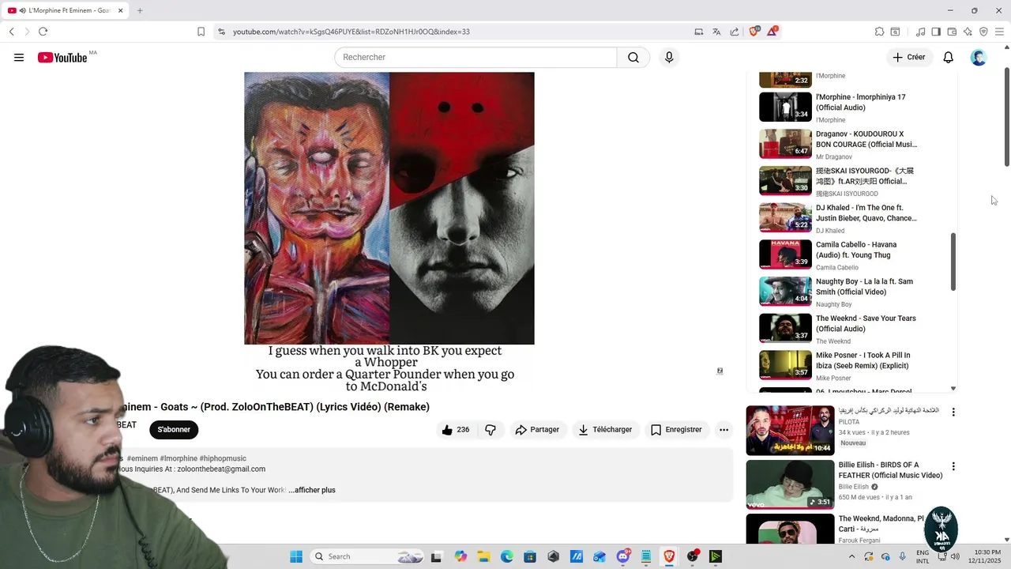Screen dimensions: 1011x569
Task: Click the Windows taskbar Search box
Action: point(367,556)
